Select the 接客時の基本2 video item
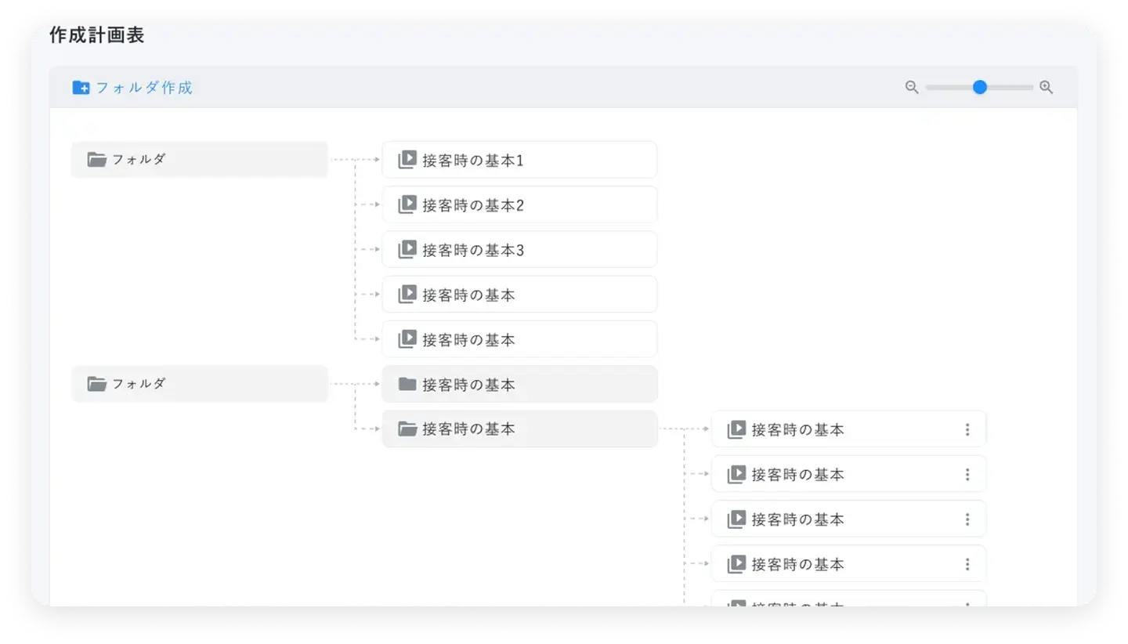Image resolution: width=1128 pixels, height=644 pixels. (519, 205)
